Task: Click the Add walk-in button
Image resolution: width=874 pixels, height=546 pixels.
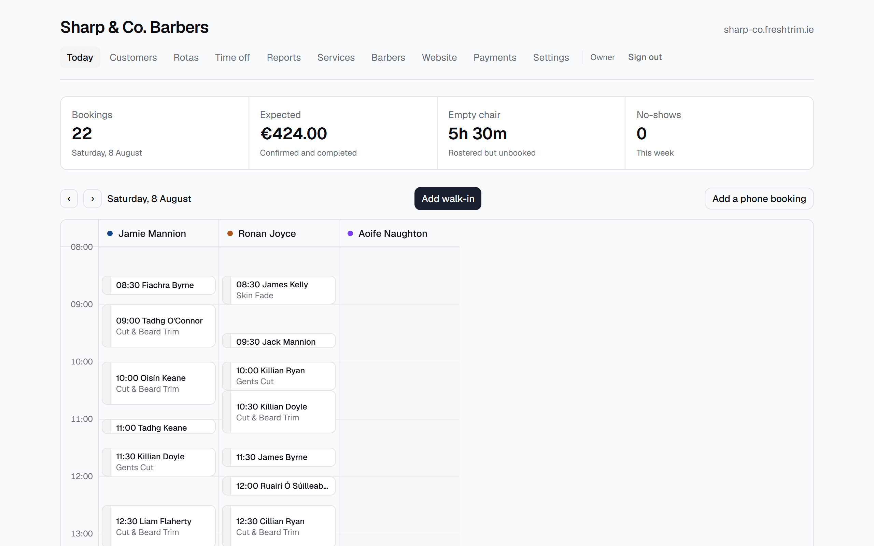Action: (x=448, y=199)
